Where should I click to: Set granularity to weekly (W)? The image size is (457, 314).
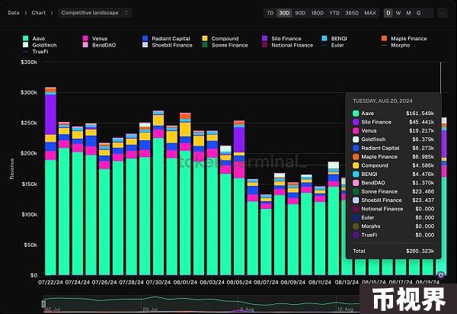[x=398, y=13]
